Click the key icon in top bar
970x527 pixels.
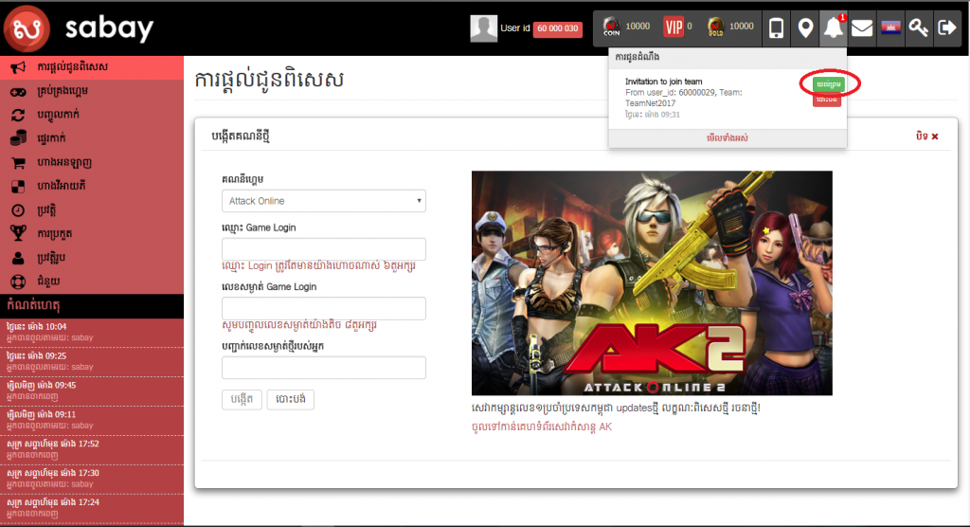918,28
